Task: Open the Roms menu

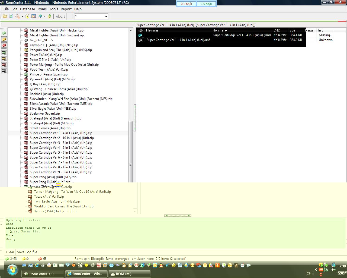Action: (x=42, y=9)
